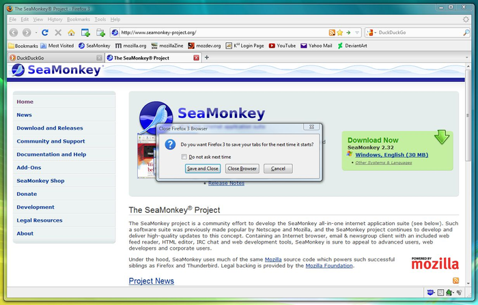This screenshot has width=478, height=305.
Task: Go to the home page icon
Action: point(71,32)
